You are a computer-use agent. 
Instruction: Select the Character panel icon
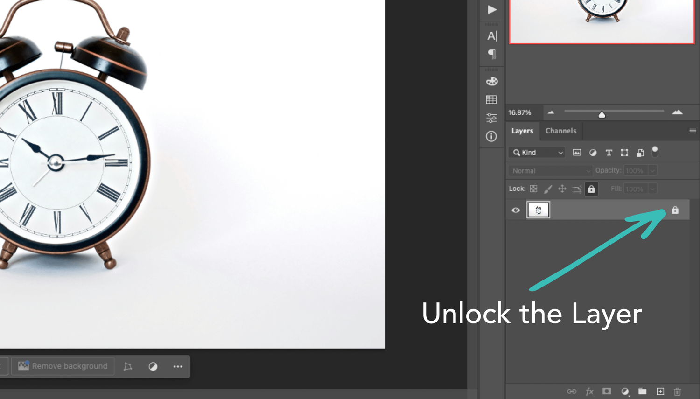point(491,36)
